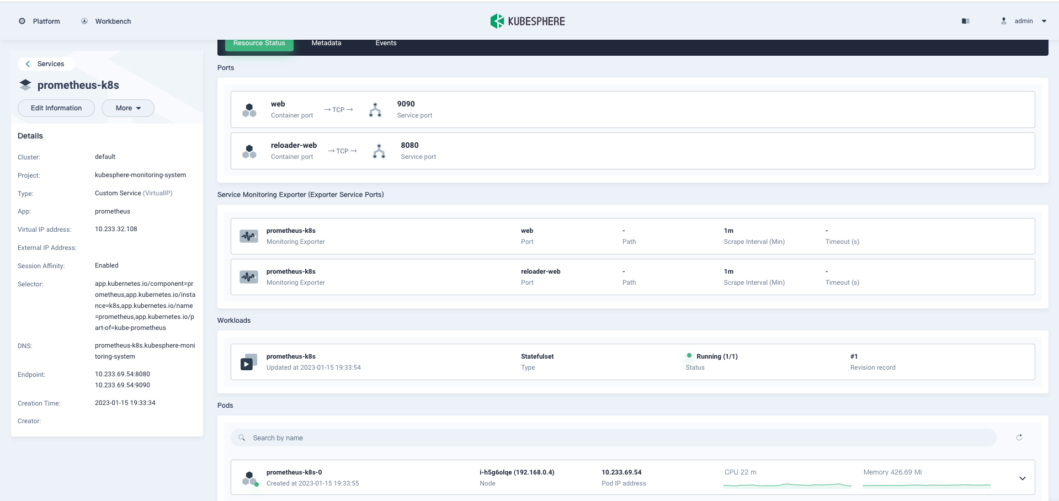Open the prometheus-k8s Statefulset workload link
The height and width of the screenshot is (501, 1059).
(x=291, y=356)
